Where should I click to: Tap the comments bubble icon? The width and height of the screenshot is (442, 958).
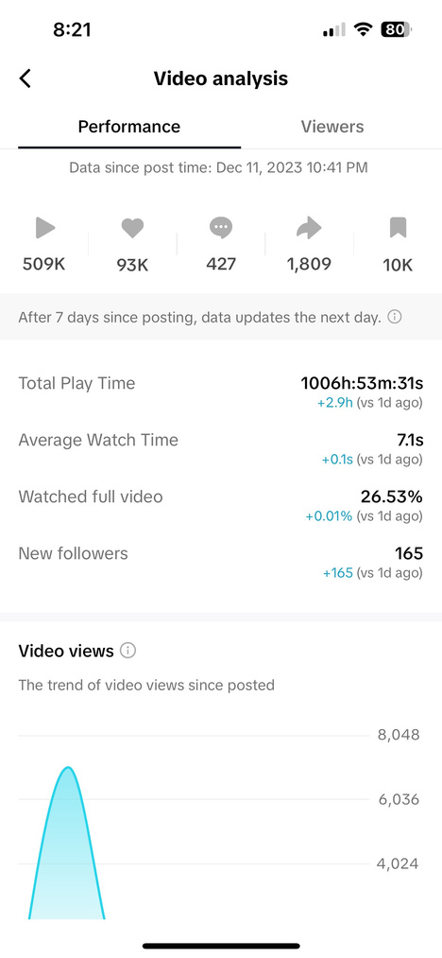221,229
